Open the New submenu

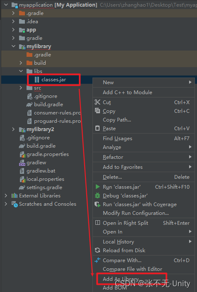pyautogui.click(x=143, y=82)
